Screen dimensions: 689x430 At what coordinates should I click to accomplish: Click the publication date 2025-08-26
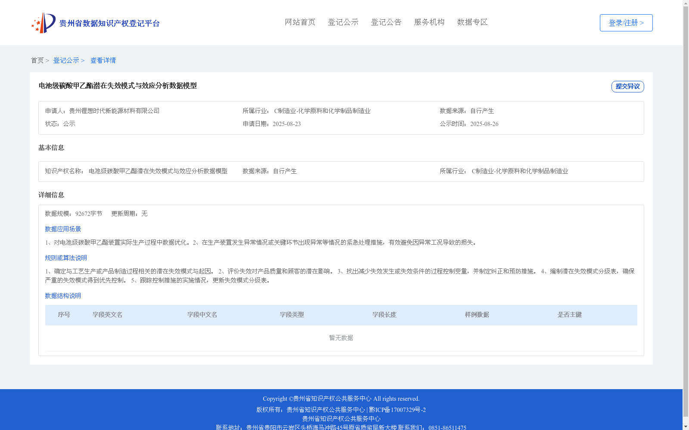[x=484, y=124]
